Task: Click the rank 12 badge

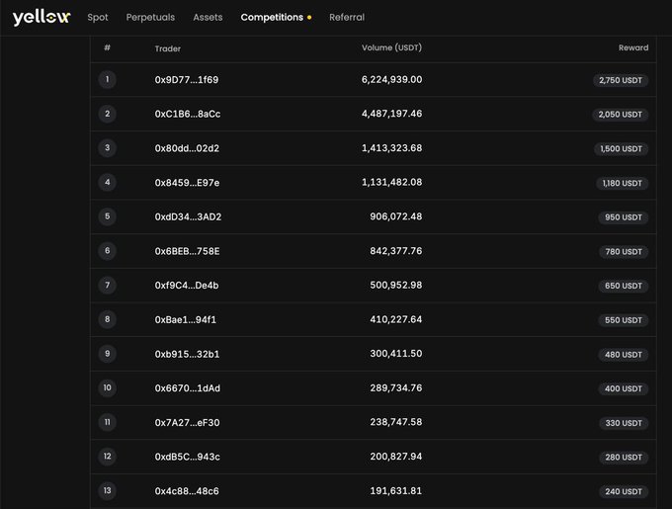Action: click(107, 457)
